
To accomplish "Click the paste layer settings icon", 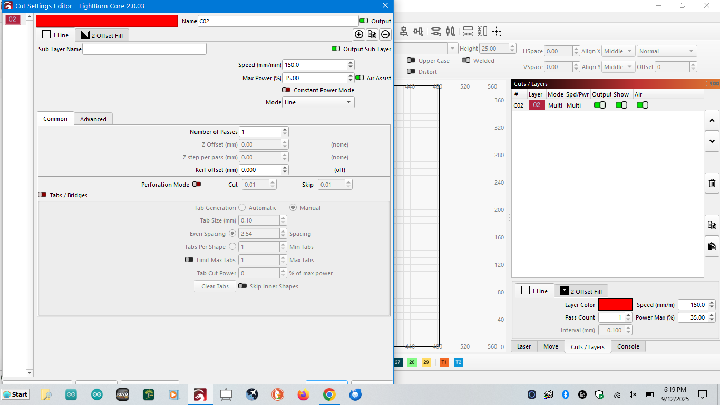I will point(712,246).
